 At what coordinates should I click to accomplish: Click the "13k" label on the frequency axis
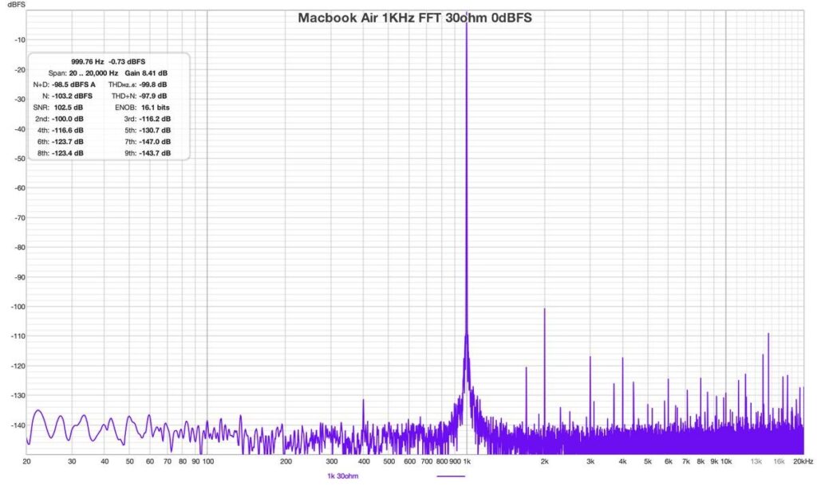(756, 461)
